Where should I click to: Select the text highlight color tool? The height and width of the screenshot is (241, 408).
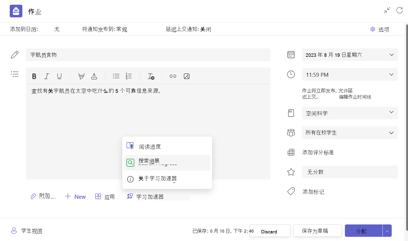click(x=81, y=76)
